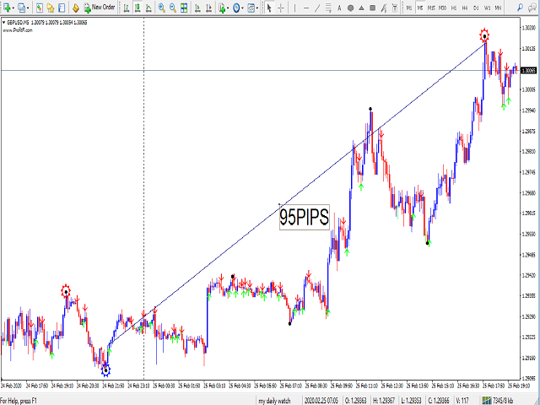Select the blue trendline on the chart
Image resolution: width=540 pixels, height=405 pixels.
tap(296, 194)
